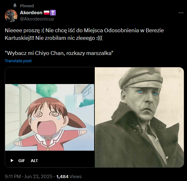Image resolution: width=187 pixels, height=181 pixels.
Task: Open the sepia officer photograph
Action: [x=139, y=117]
